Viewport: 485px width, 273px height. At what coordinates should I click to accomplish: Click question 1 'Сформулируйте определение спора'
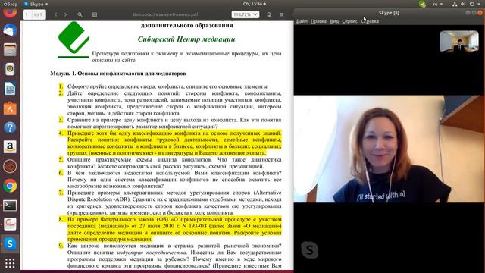[x=167, y=86]
